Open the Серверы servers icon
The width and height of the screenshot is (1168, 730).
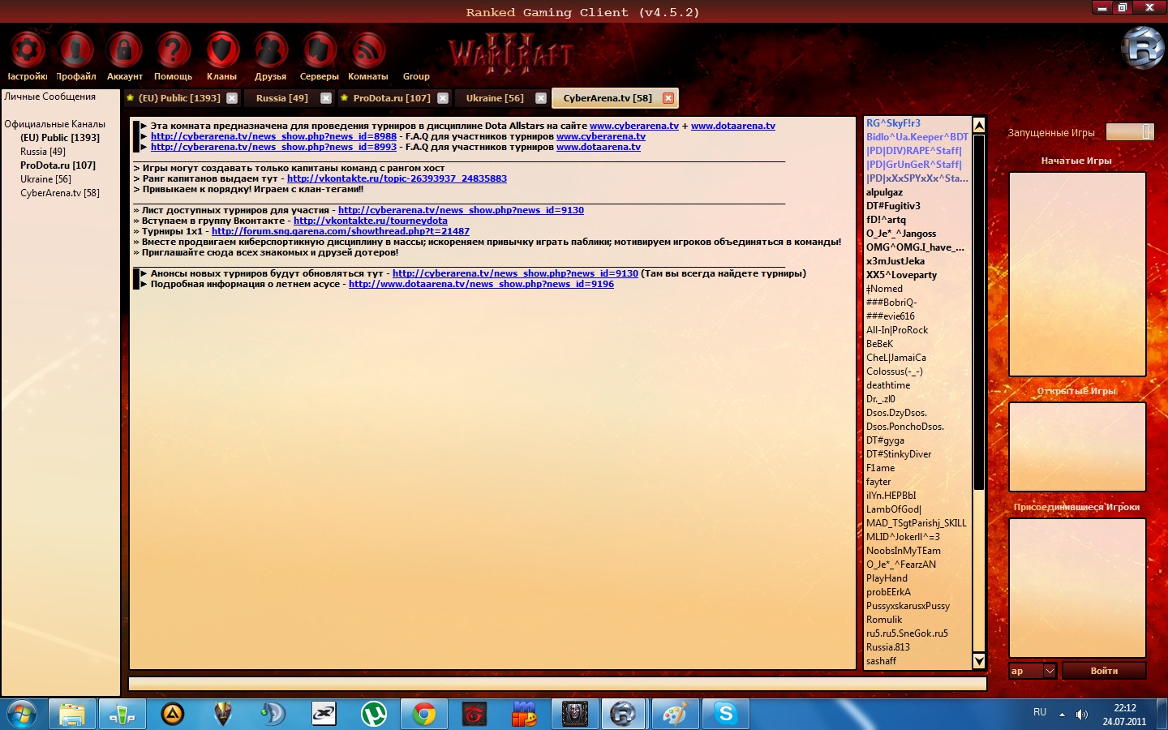click(319, 50)
